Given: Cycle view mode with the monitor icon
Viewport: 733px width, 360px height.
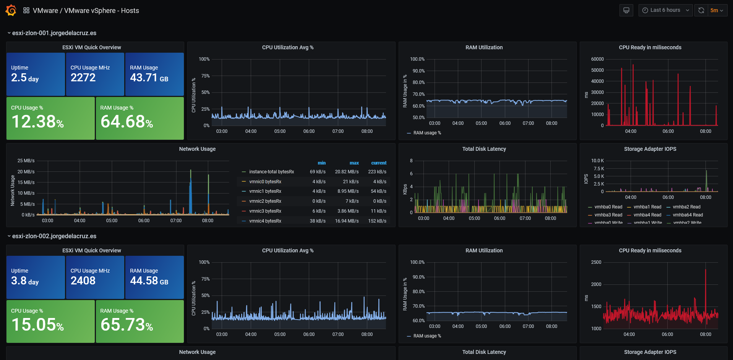Looking at the screenshot, I should pos(626,10).
